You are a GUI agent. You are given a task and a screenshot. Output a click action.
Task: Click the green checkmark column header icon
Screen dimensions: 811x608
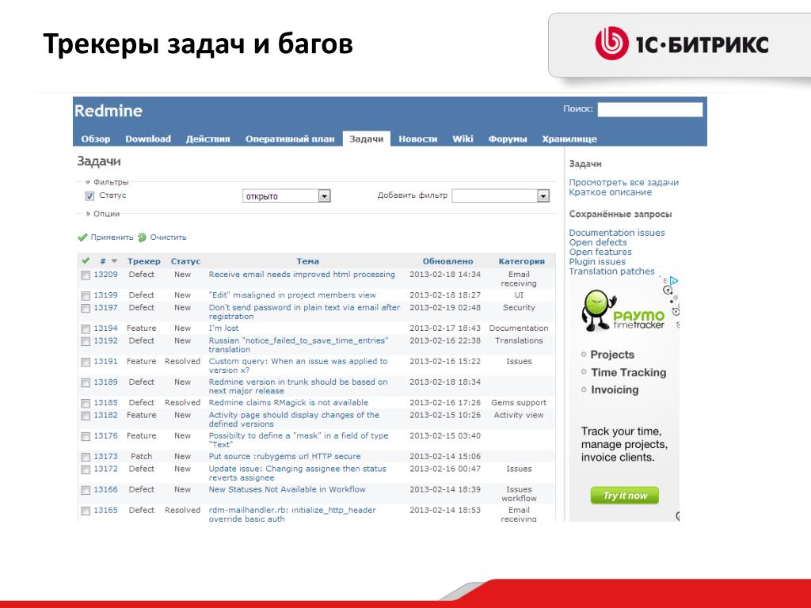(86, 260)
